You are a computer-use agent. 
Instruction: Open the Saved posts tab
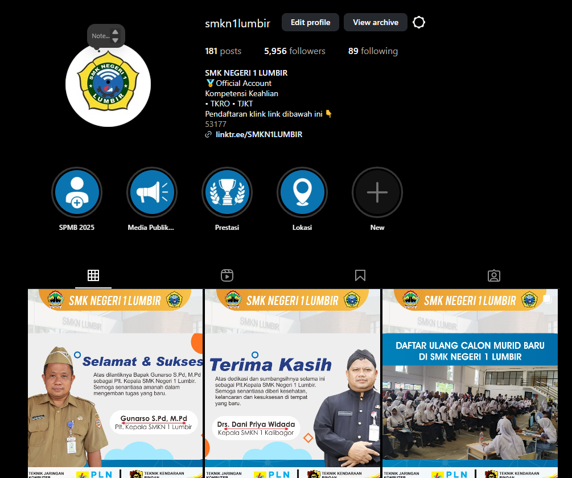(x=360, y=275)
